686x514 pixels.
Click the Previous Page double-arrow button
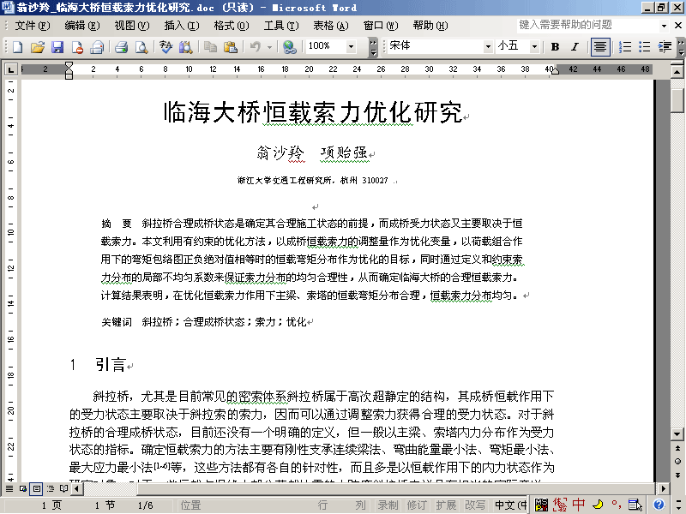click(677, 448)
